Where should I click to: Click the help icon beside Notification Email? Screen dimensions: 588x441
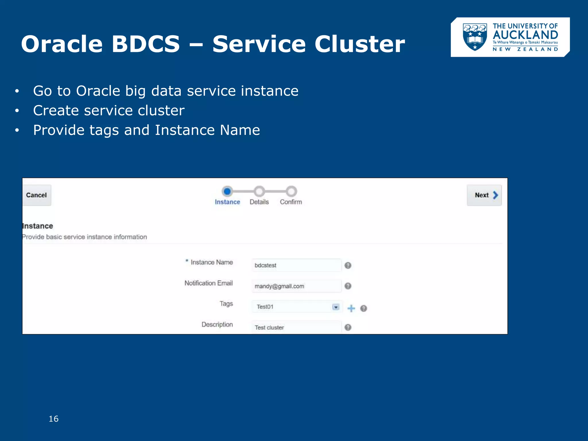348,286
